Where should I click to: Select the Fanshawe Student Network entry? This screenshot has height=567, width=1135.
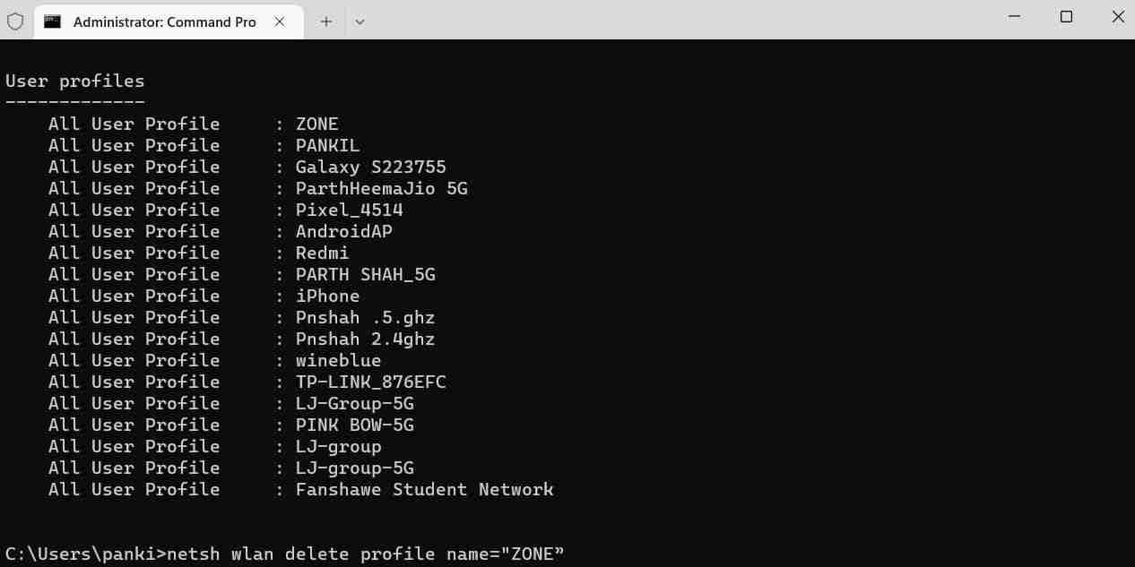coord(425,489)
